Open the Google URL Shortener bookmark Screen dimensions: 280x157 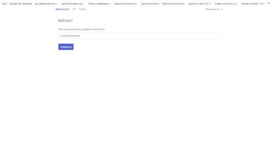[21, 3]
